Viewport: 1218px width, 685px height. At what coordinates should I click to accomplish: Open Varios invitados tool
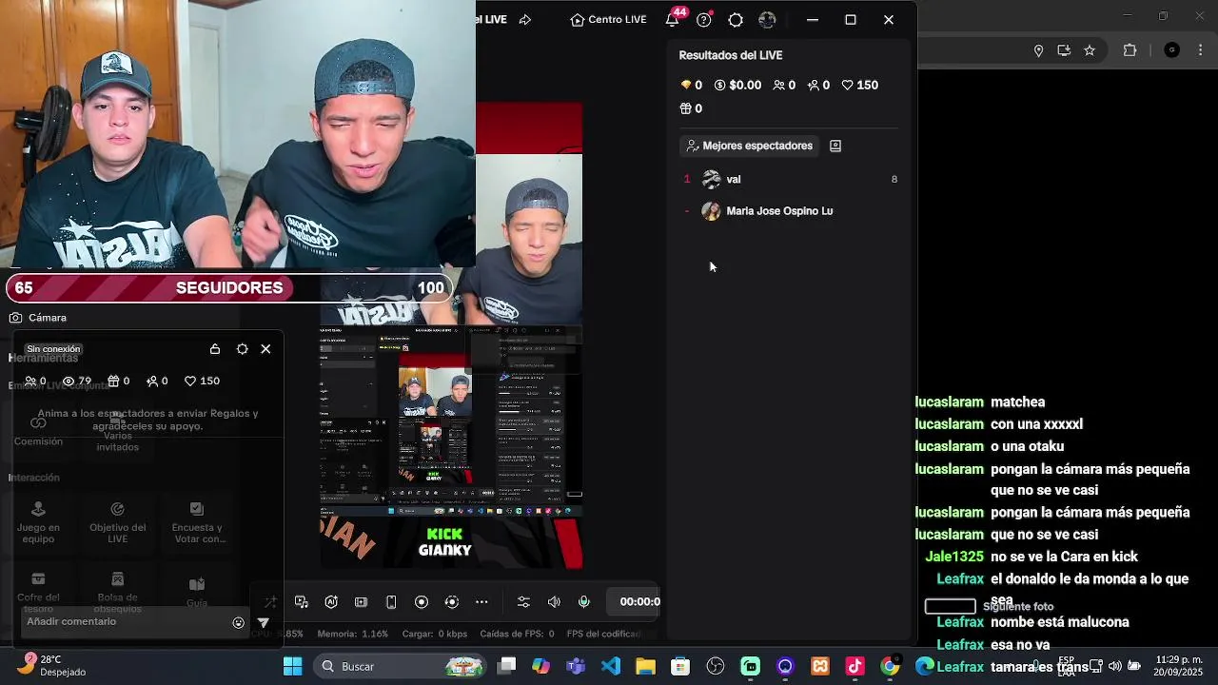click(x=117, y=431)
